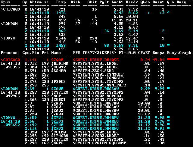Image resolution: width=193 pixels, height=147 pixels.
Task: Click the cyan \TOKYO node in Process section
Action: click(x=8, y=118)
